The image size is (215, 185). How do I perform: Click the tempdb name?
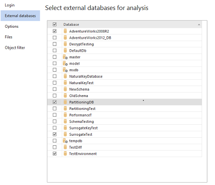coord(75,141)
